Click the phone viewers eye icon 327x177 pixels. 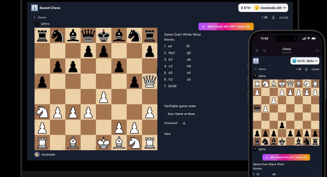(300, 69)
